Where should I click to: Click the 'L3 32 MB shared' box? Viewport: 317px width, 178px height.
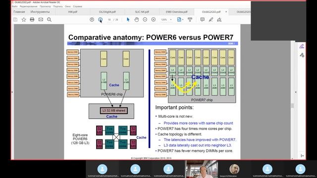coord(114,111)
